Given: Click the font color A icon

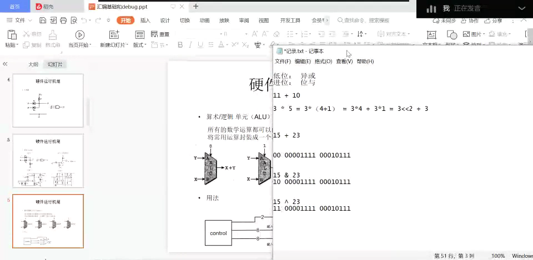Looking at the screenshot, I should coord(221,45).
